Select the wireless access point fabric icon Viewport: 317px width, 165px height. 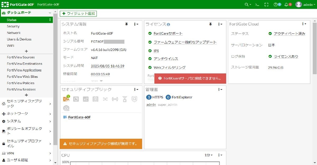coord(115,99)
